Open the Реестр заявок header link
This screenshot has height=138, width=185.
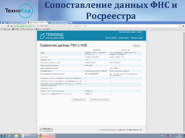111,38
